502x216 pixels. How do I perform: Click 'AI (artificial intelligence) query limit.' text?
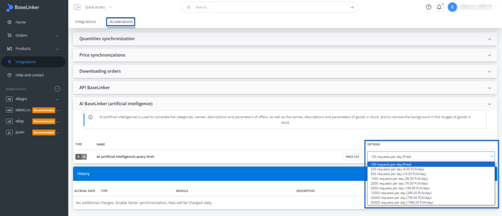pos(125,157)
